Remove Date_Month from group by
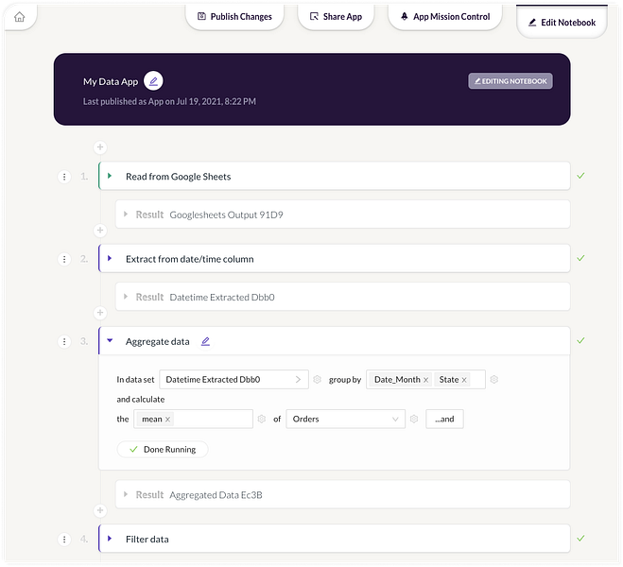This screenshot has width=623, height=567. [425, 380]
